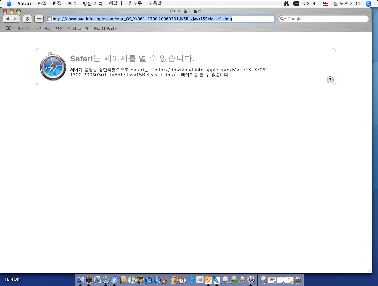This screenshot has width=378, height=286.
Task: Open Mail from the Dock
Action: coord(97,280)
